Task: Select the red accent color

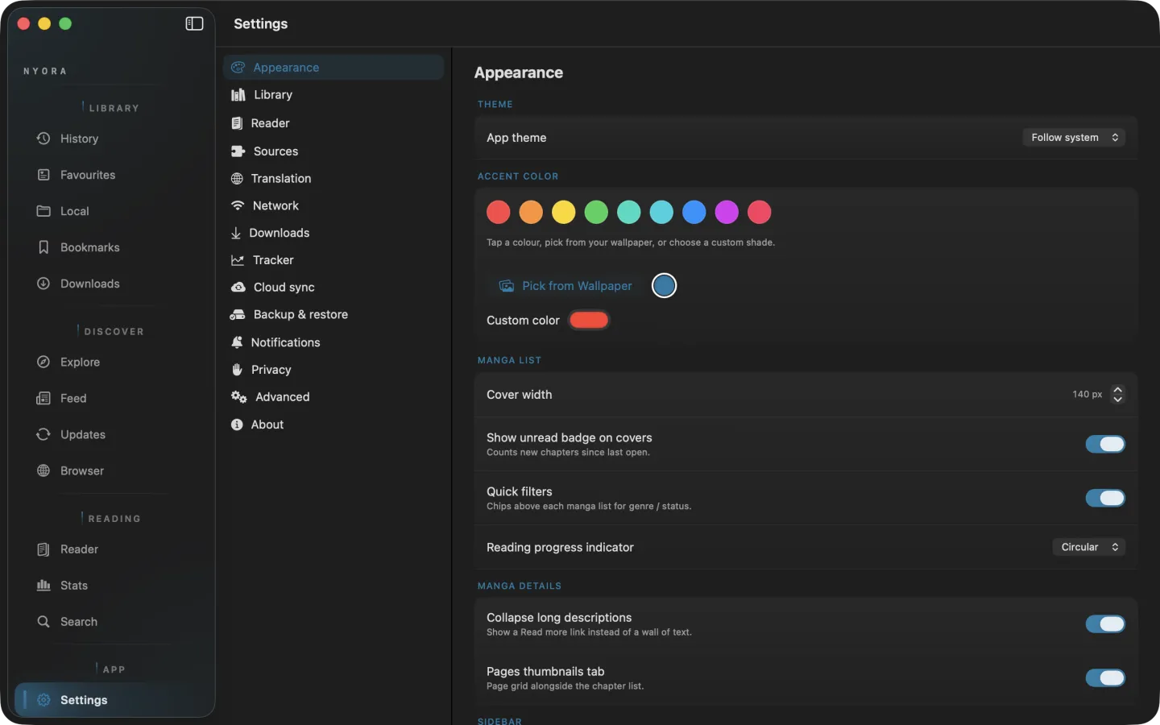Action: pyautogui.click(x=499, y=213)
